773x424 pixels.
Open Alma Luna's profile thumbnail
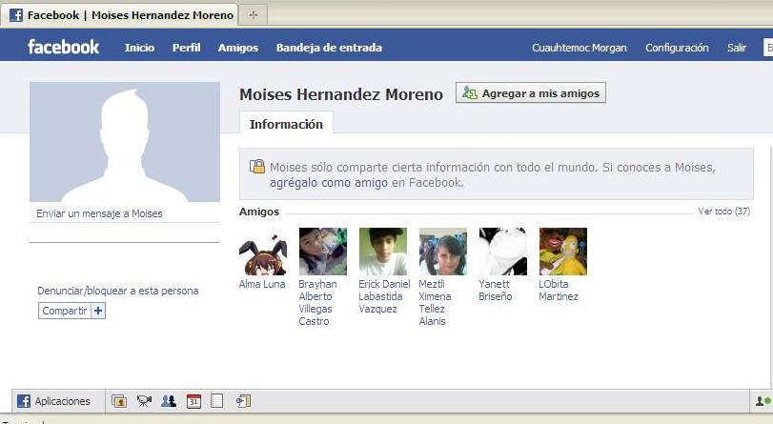tap(262, 252)
